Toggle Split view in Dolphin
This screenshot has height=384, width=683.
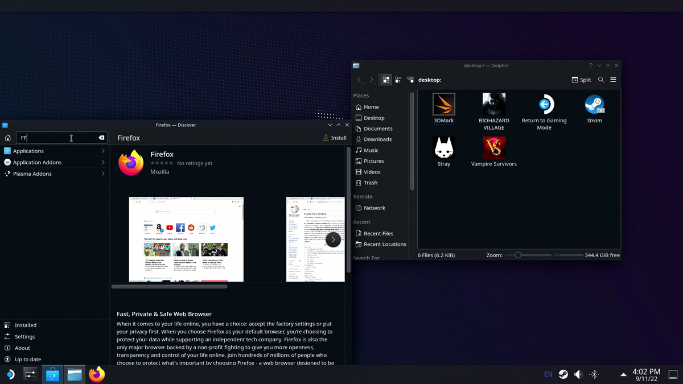click(x=581, y=80)
